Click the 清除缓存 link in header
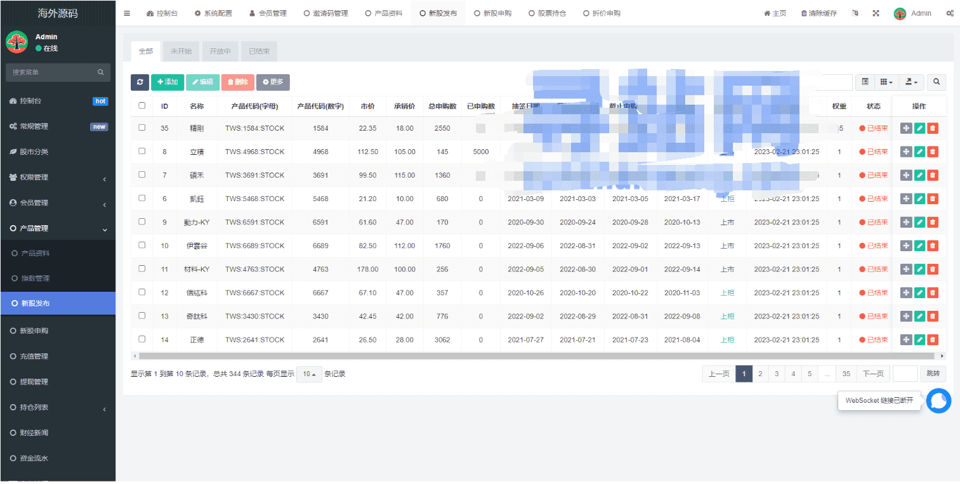The height and width of the screenshot is (484, 960). [x=819, y=13]
